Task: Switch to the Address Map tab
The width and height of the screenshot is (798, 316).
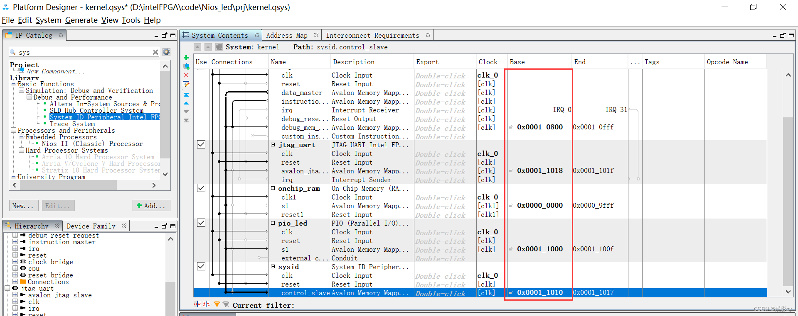Action: 287,35
